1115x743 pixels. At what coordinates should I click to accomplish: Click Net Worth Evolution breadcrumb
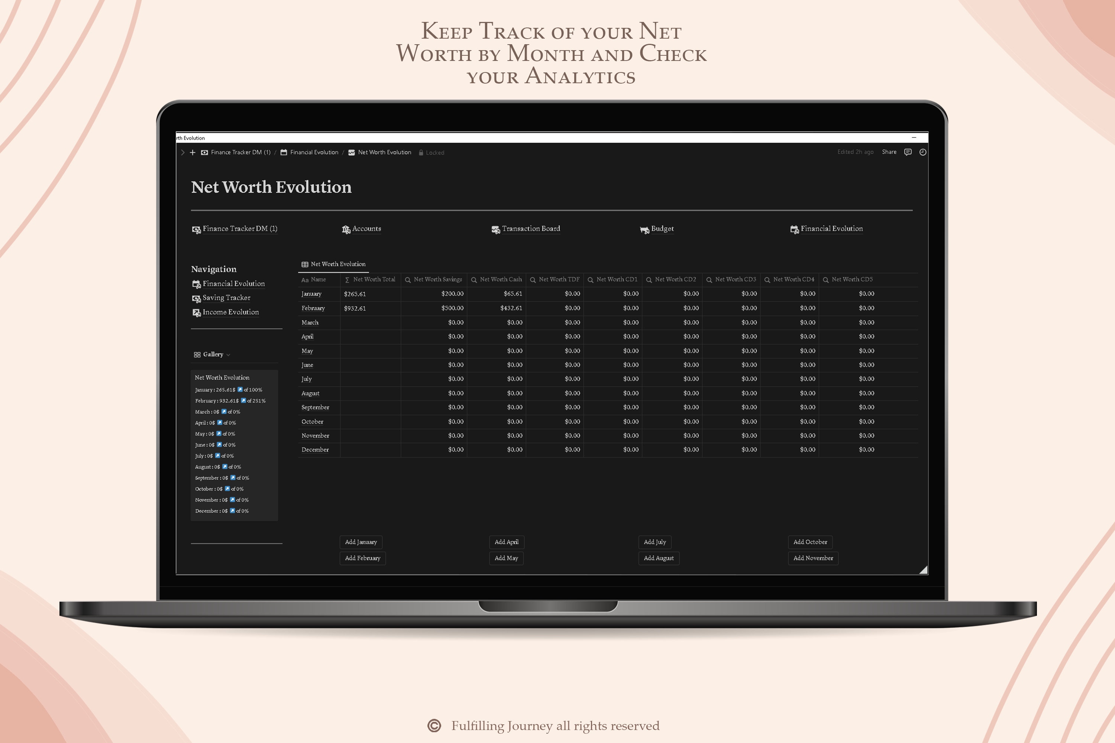[x=380, y=153]
